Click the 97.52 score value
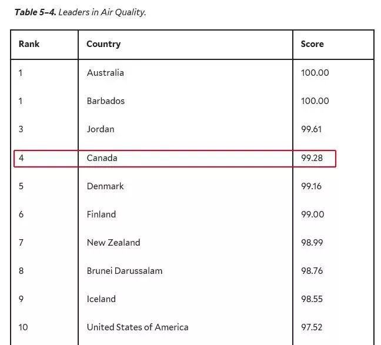This screenshot has width=381, height=345. tap(312, 327)
